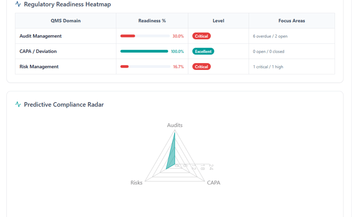Click the CAPA axis label on radar
Viewport: 352px width, 217px height.
214,183
